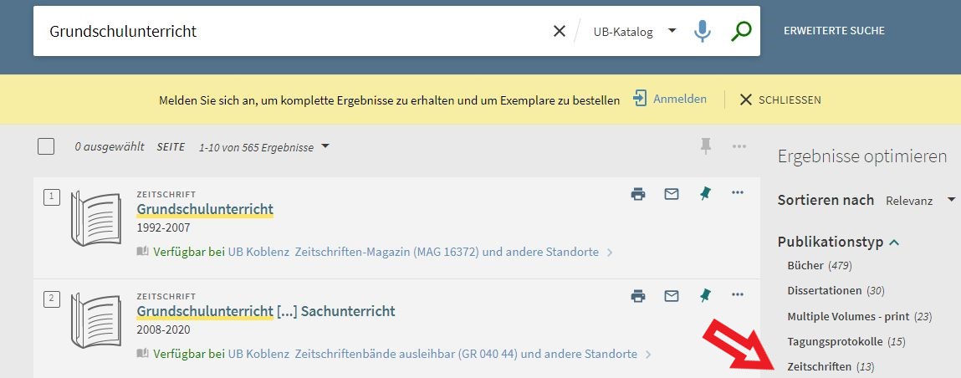Print the Sachunterricht journal record
Image resolution: width=961 pixels, height=378 pixels.
(x=638, y=296)
